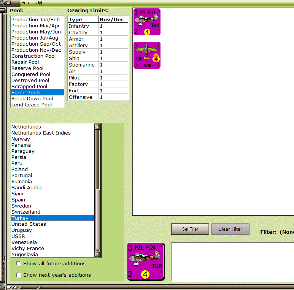
Task: Click the Armor gearing limit row
Action: tap(98, 39)
